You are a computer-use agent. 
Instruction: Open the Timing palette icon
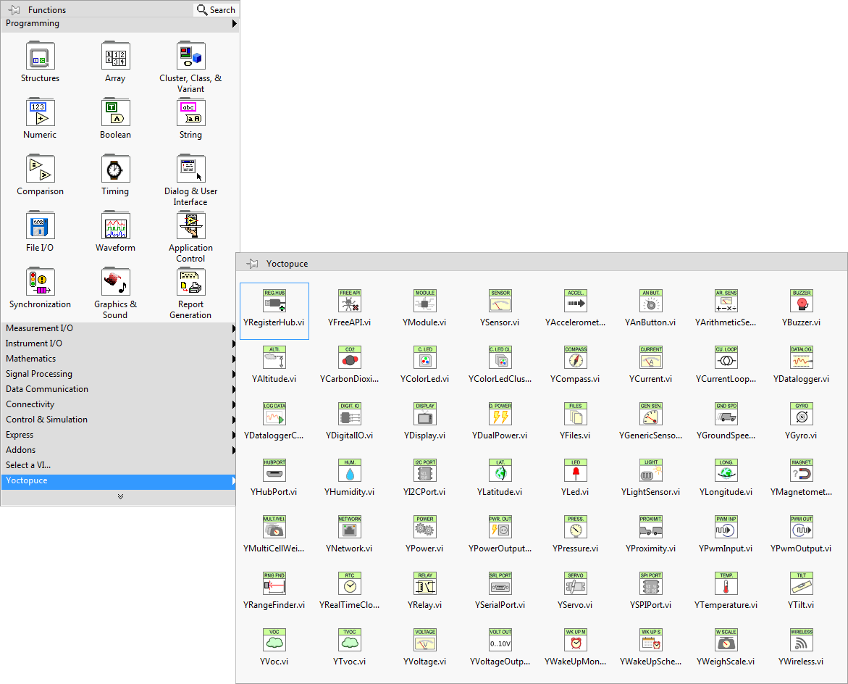(115, 170)
